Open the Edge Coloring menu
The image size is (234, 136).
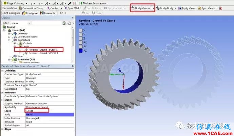[x=15, y=3]
